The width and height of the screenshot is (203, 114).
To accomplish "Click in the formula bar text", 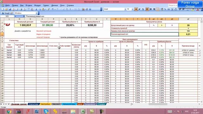I will click(x=35, y=16).
